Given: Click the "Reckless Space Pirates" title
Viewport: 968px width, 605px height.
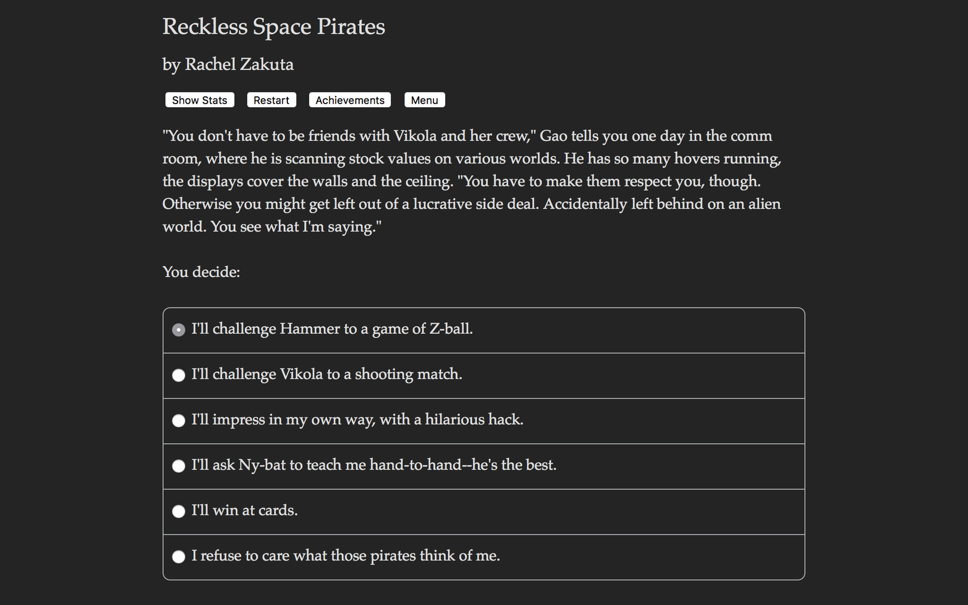Looking at the screenshot, I should [273, 26].
